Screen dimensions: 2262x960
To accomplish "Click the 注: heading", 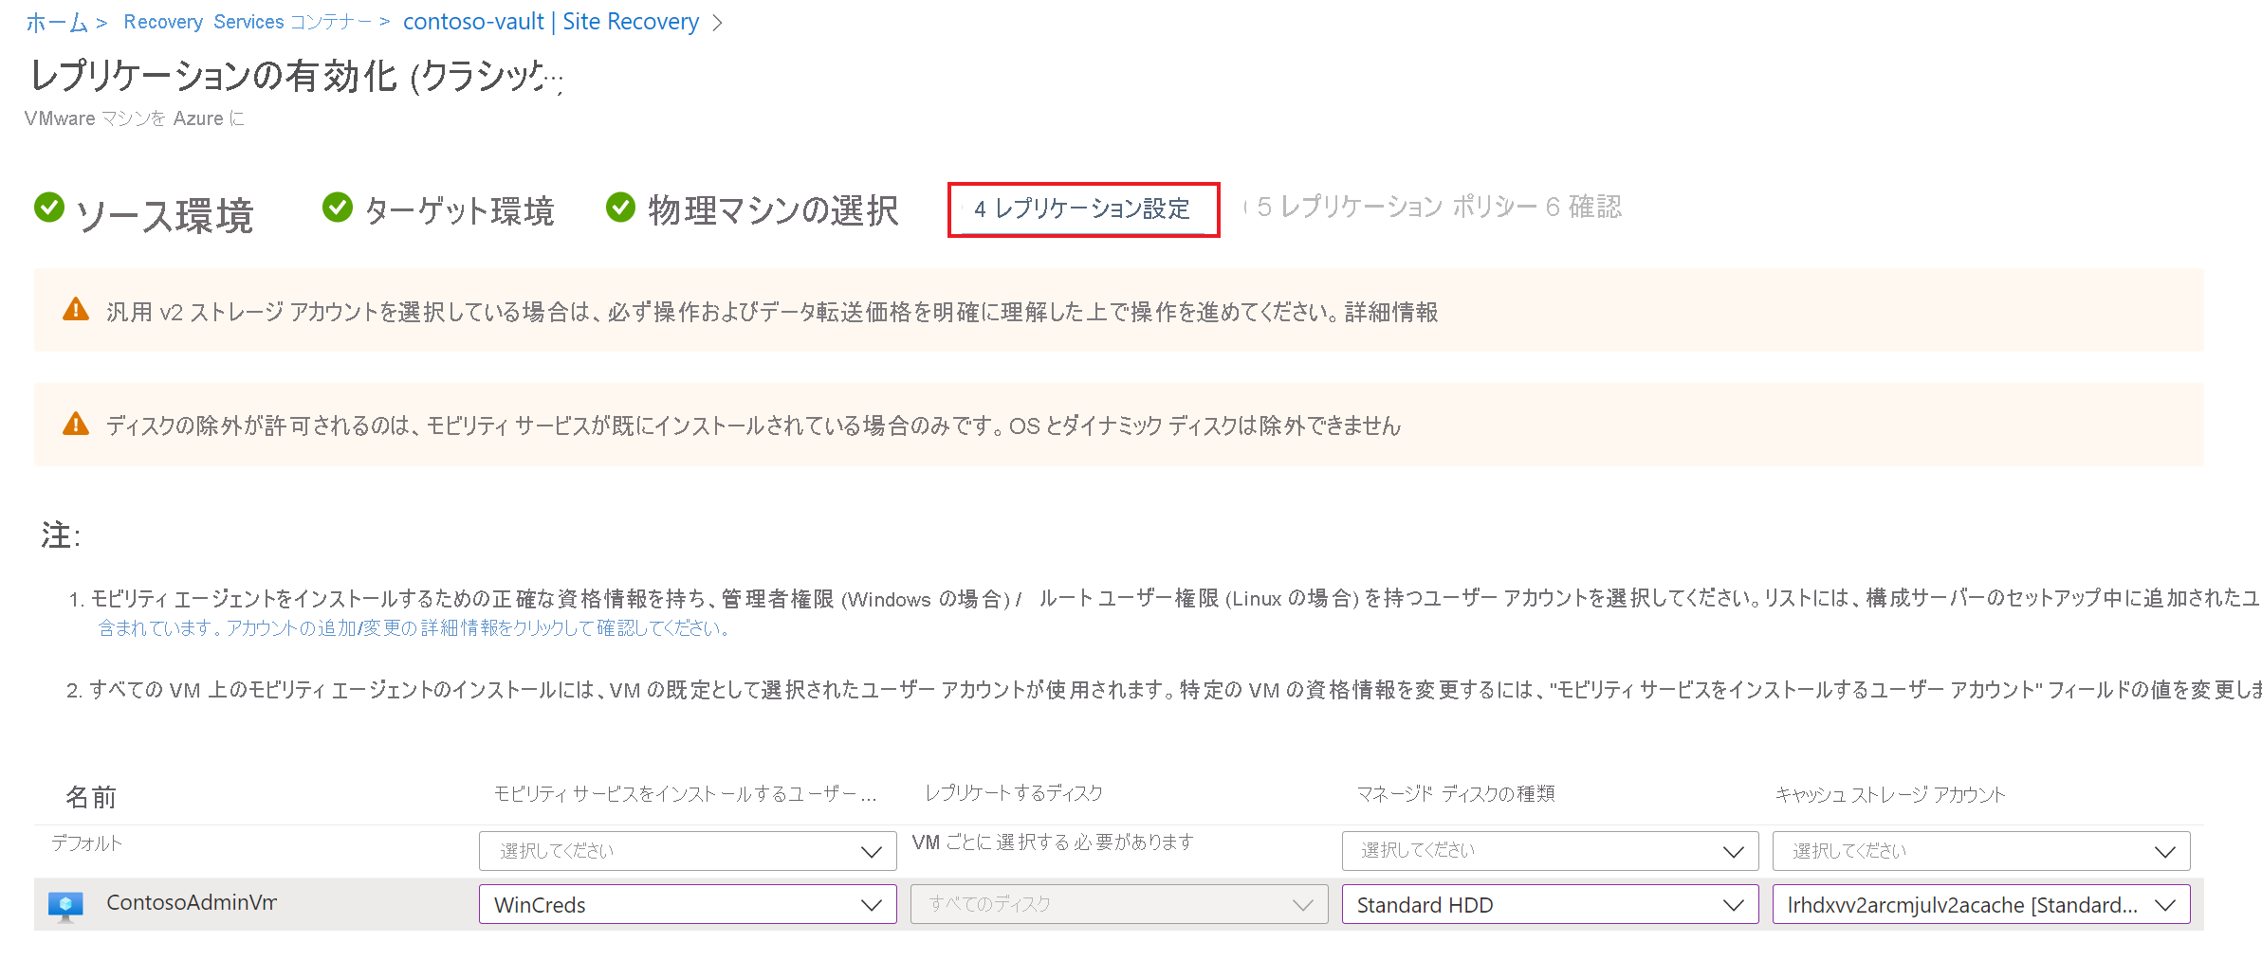I will coord(62,535).
